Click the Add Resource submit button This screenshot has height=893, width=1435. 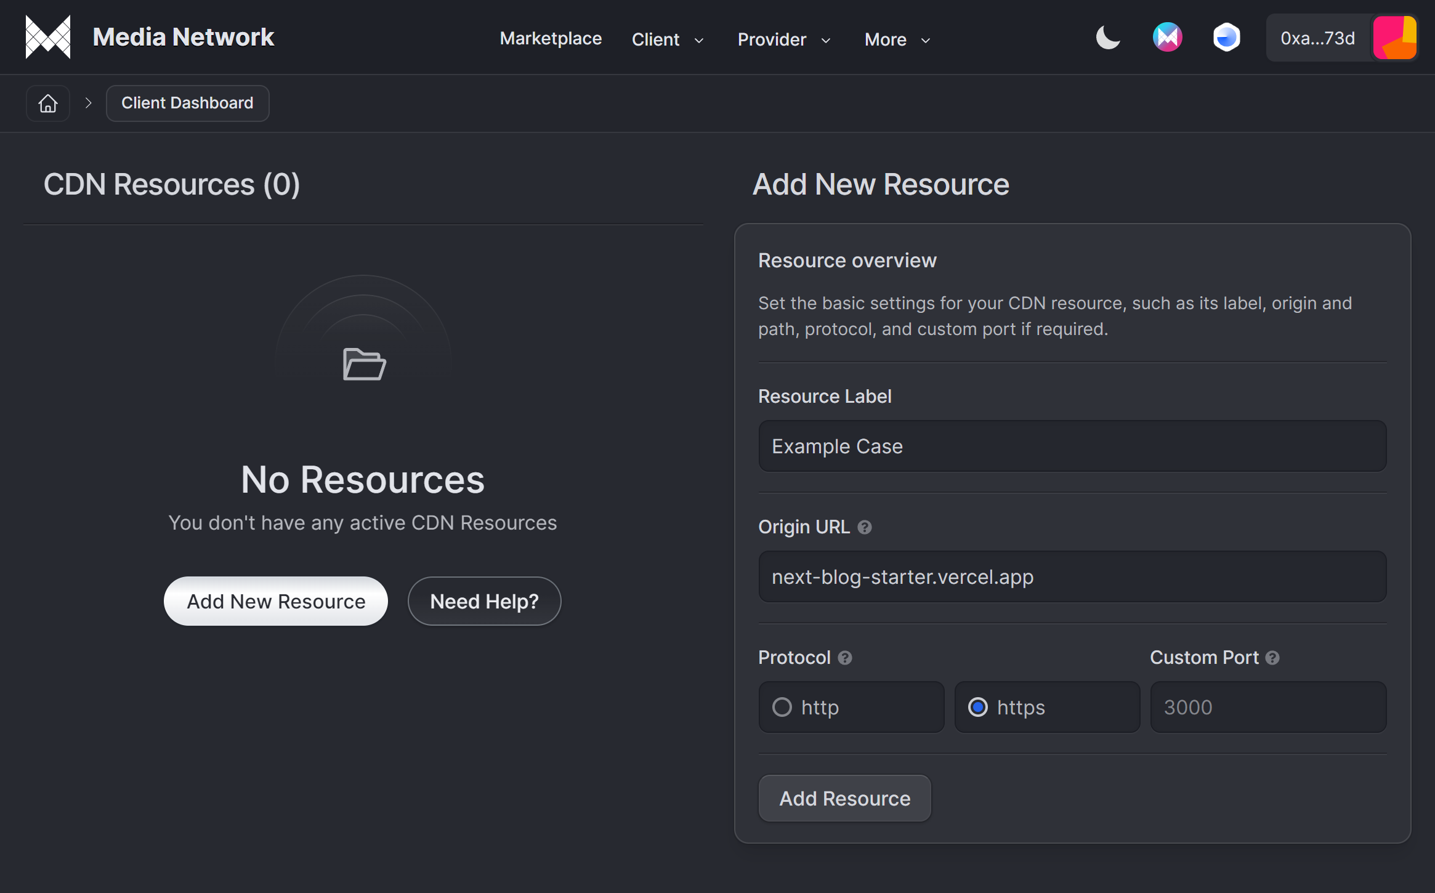(845, 798)
